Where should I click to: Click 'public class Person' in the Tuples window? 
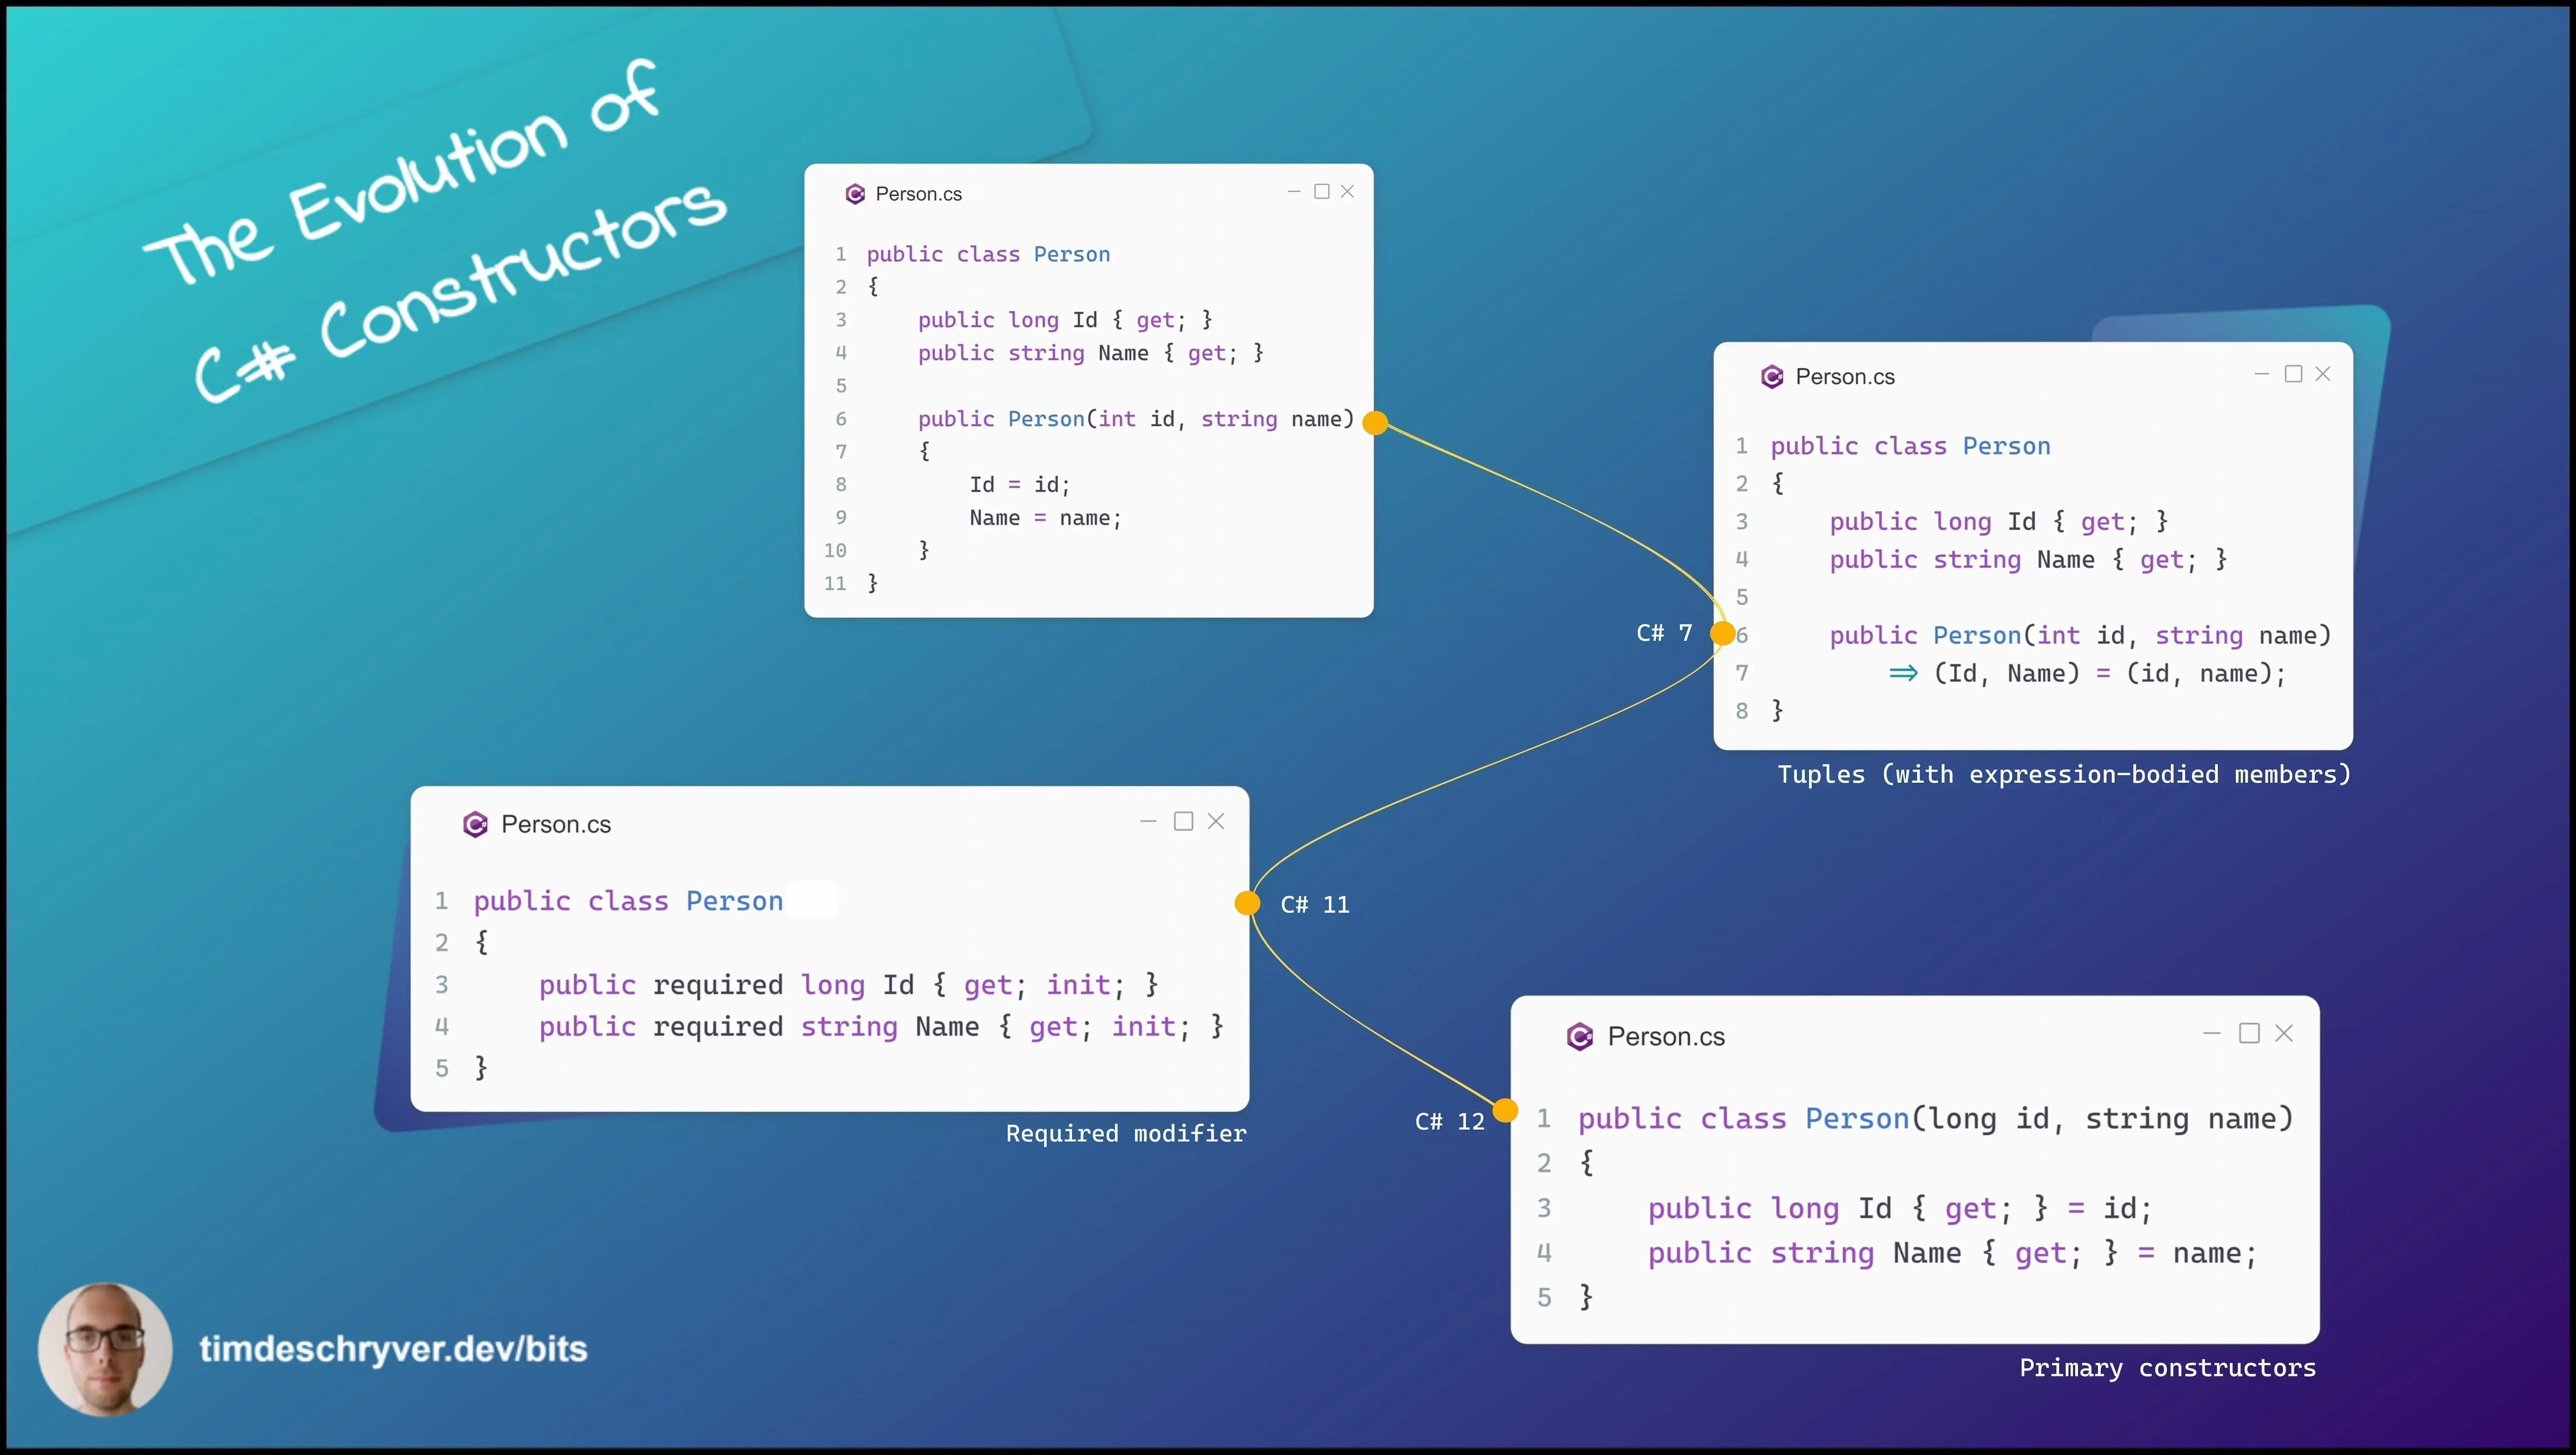tap(1910, 447)
